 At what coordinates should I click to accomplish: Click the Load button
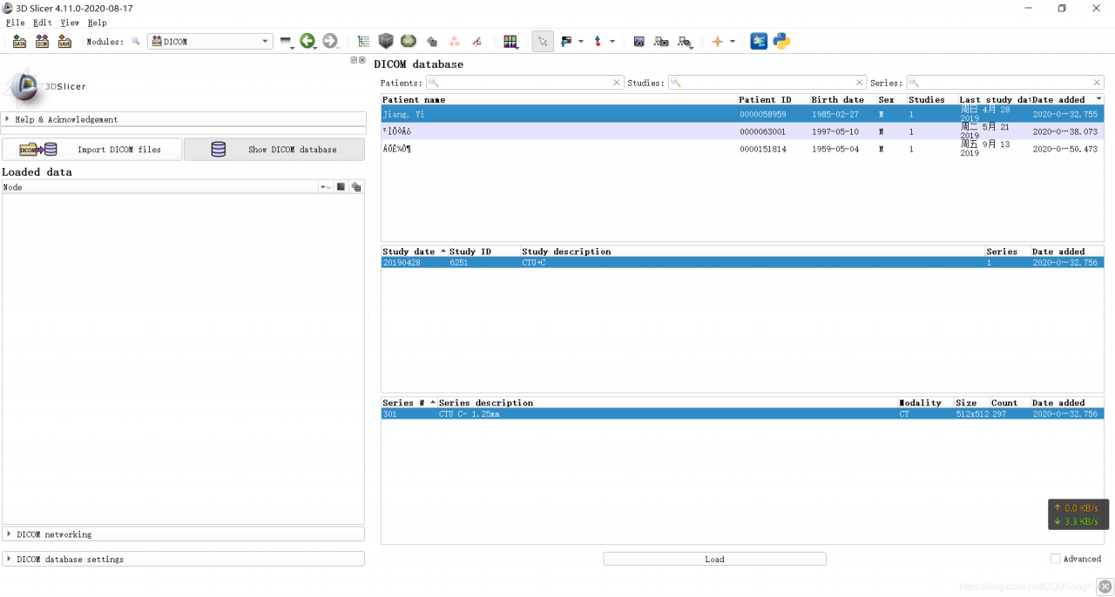point(714,559)
